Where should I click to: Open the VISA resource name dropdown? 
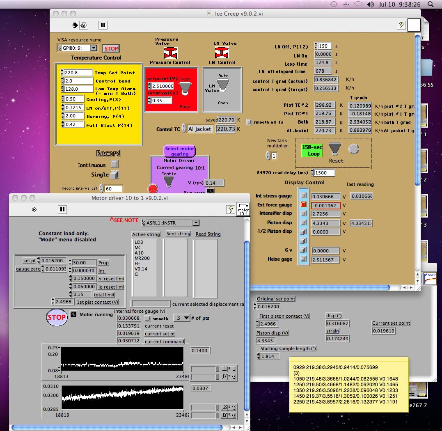click(x=94, y=48)
